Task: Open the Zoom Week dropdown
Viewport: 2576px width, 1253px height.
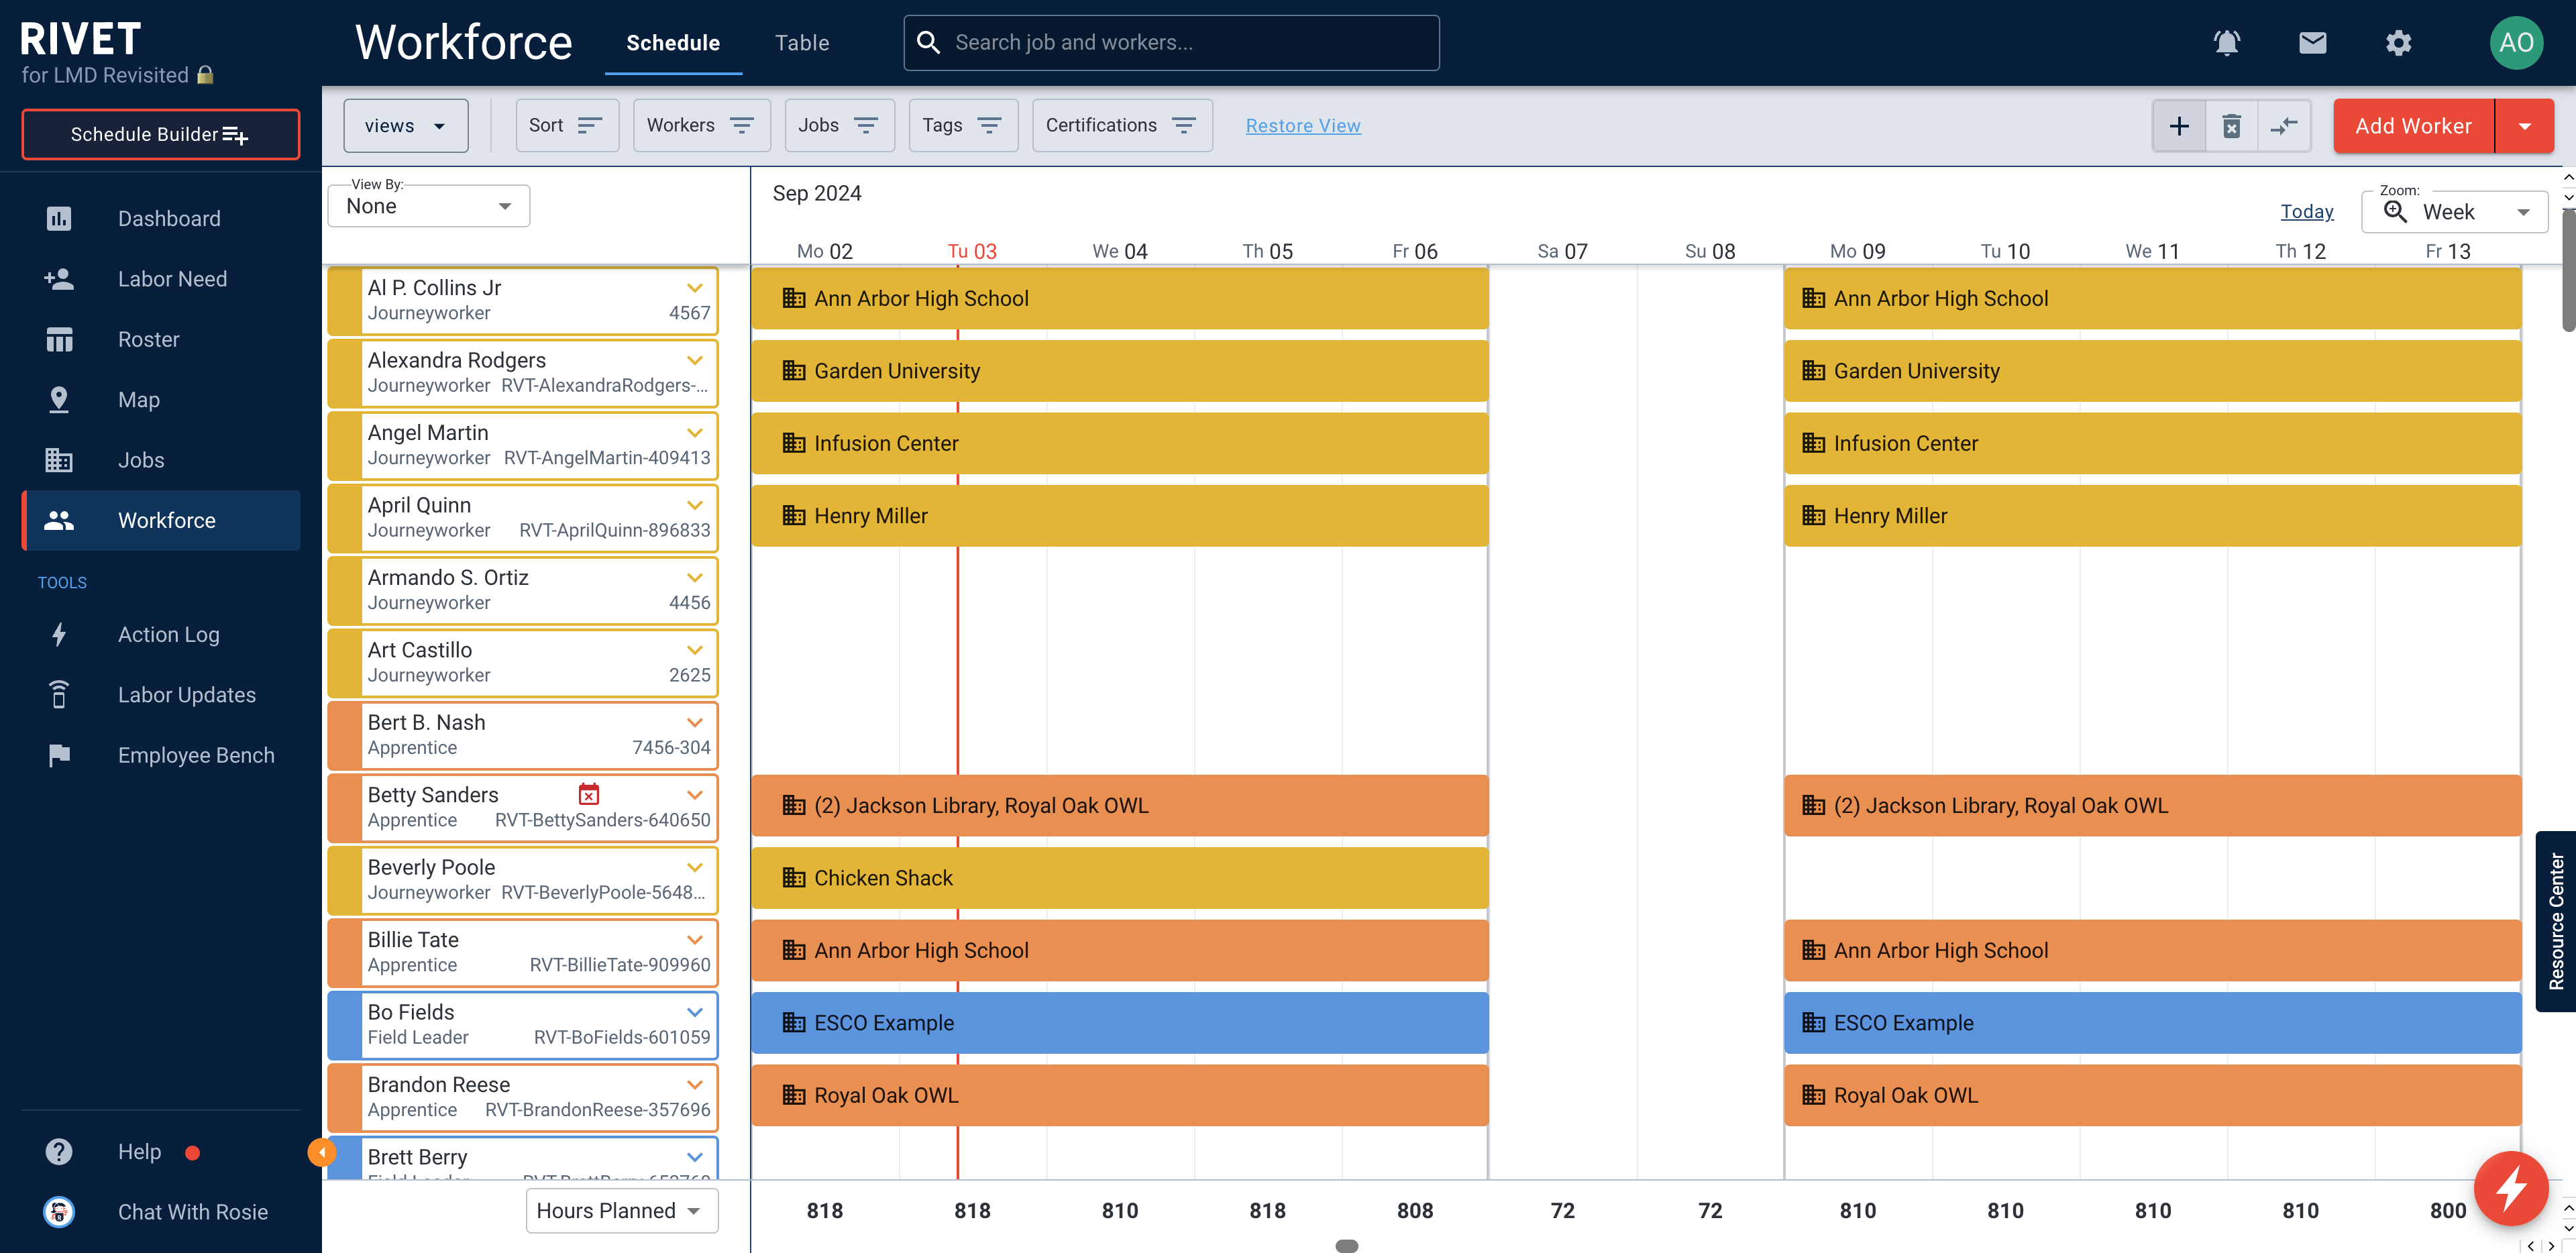Action: pos(2454,211)
